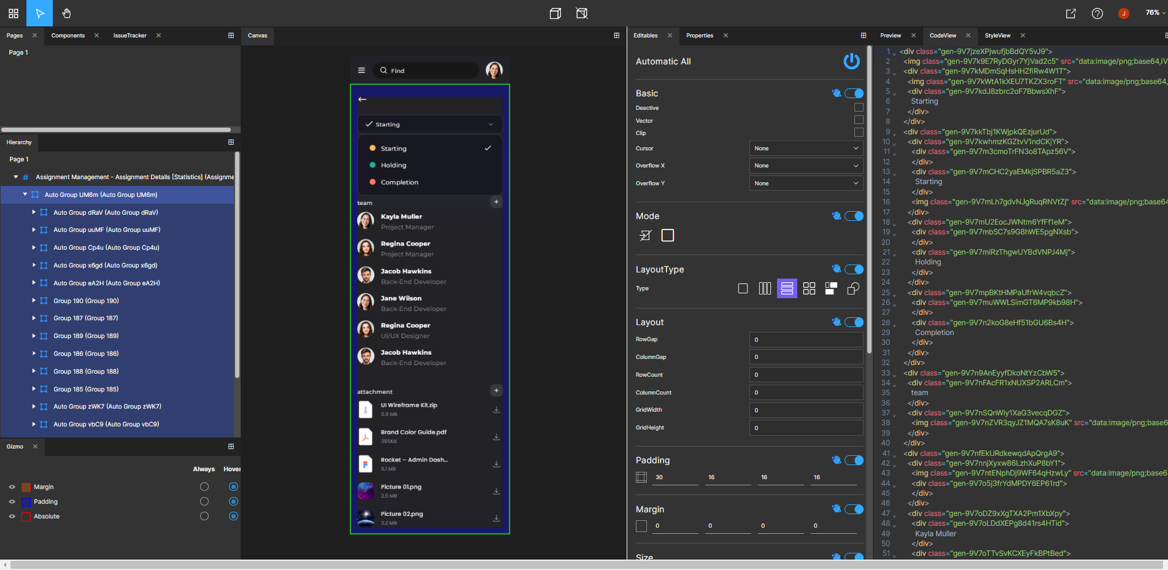1168x570 pixels.
Task: Click the 3D cube icon in the toolbar
Action: (x=555, y=13)
